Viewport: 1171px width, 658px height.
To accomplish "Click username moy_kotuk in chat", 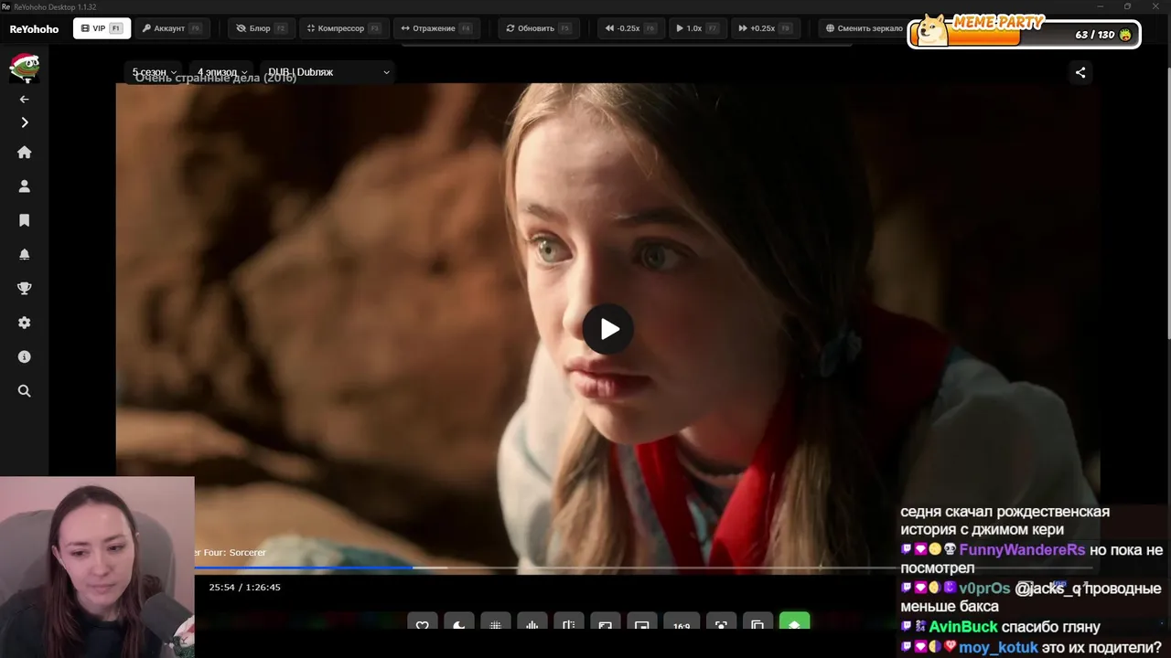I will tap(998, 648).
